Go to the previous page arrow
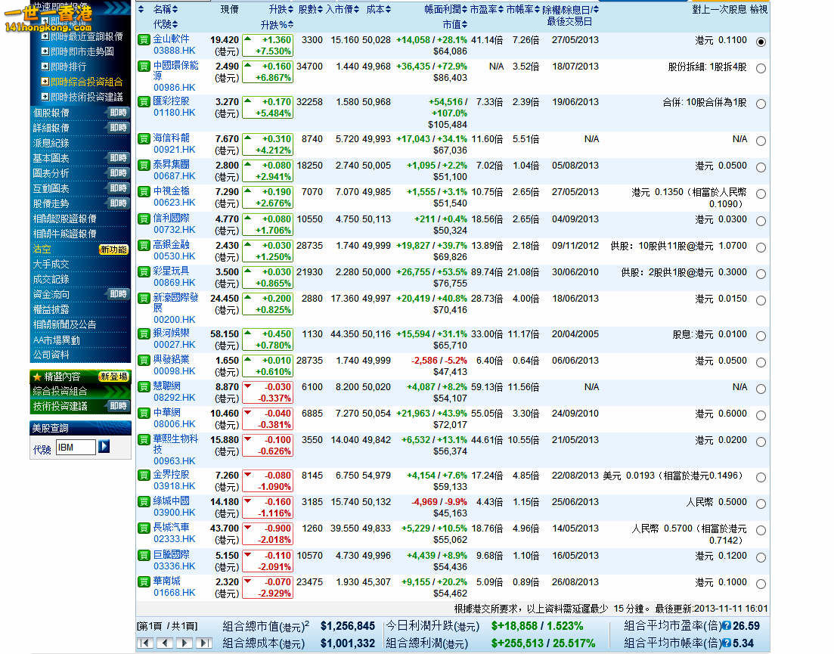 165,643
